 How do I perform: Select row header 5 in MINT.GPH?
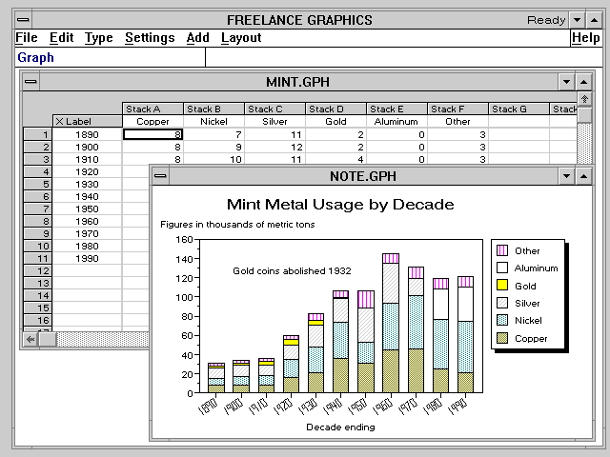pyautogui.click(x=37, y=184)
